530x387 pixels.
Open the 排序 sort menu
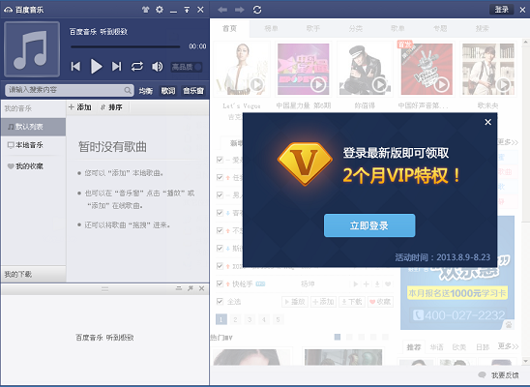point(111,107)
